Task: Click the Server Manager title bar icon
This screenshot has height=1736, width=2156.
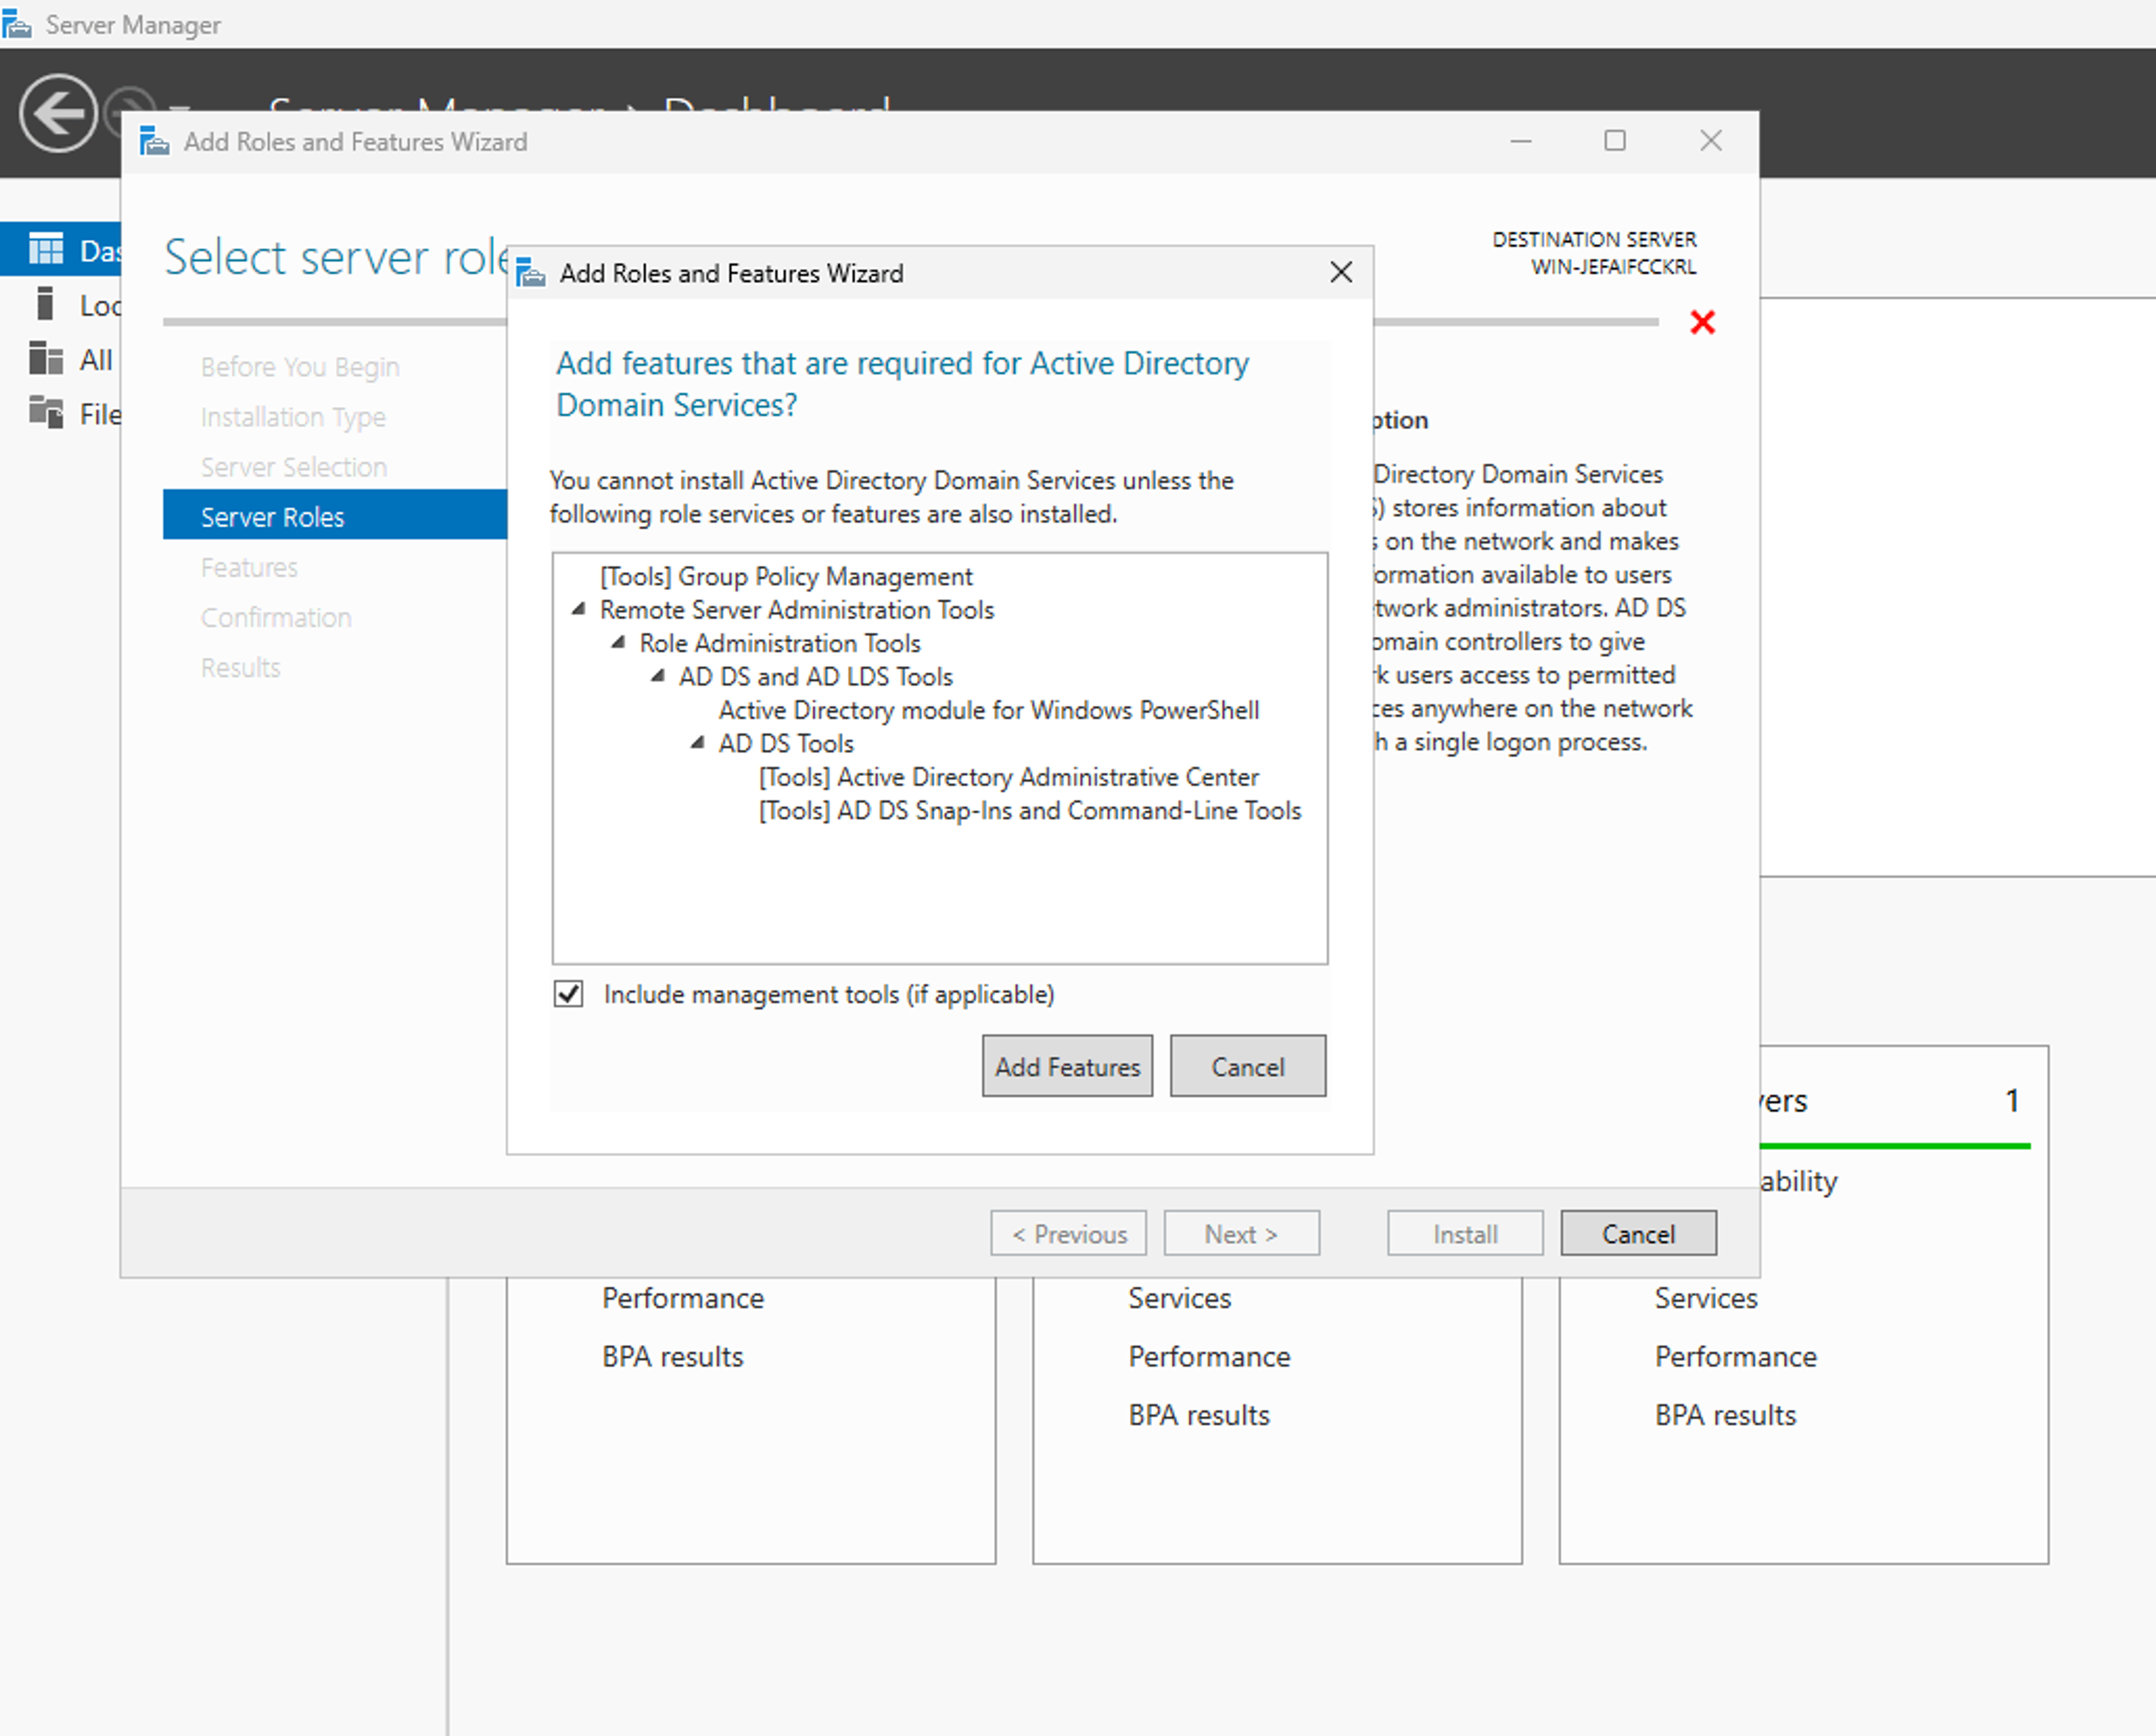Action: click(x=17, y=24)
